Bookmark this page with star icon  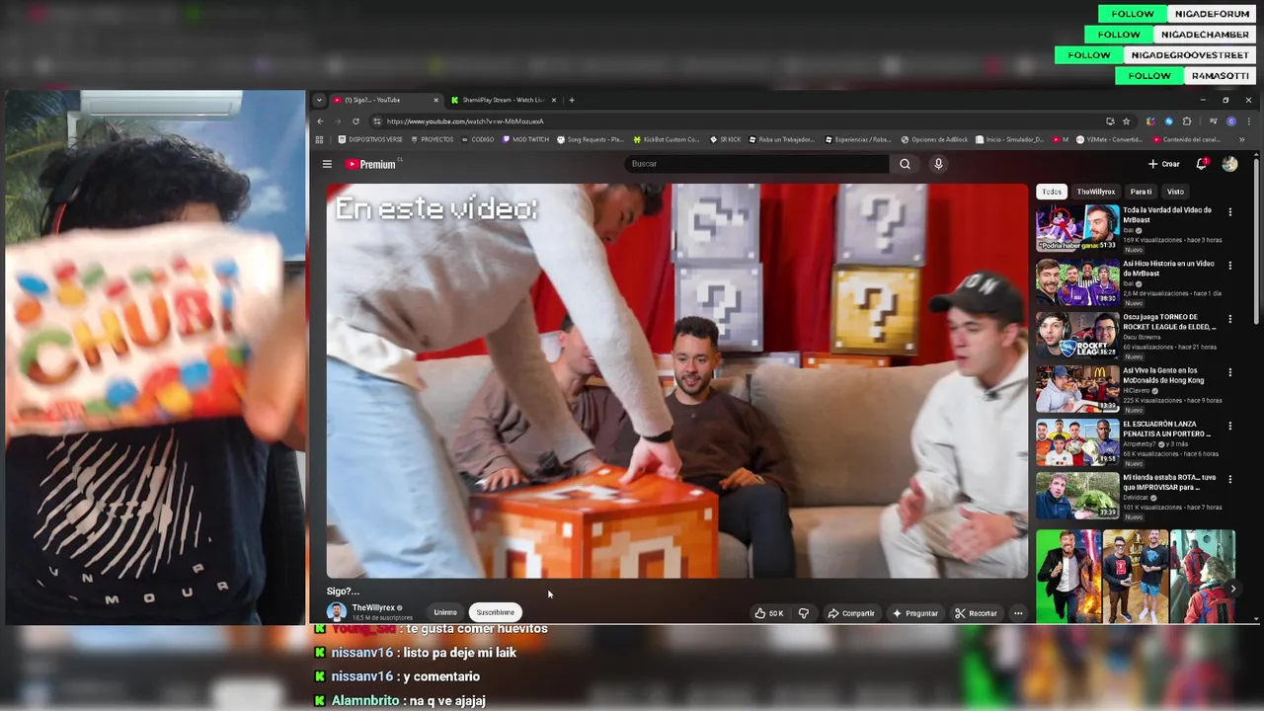click(1127, 121)
